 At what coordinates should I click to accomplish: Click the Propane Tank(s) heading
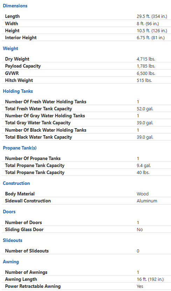(x=20, y=148)
